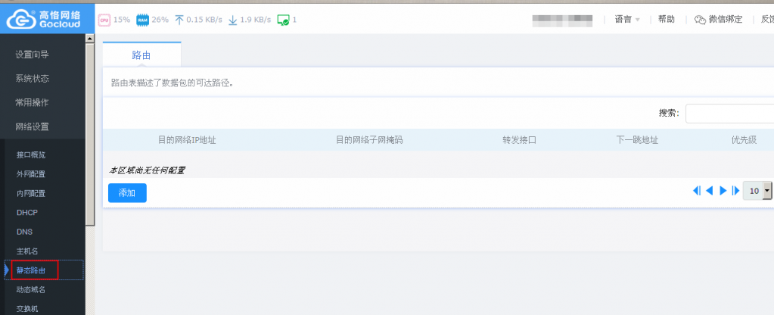The height and width of the screenshot is (315, 774).
Task: Open the 帮助 help link
Action: [x=667, y=20]
